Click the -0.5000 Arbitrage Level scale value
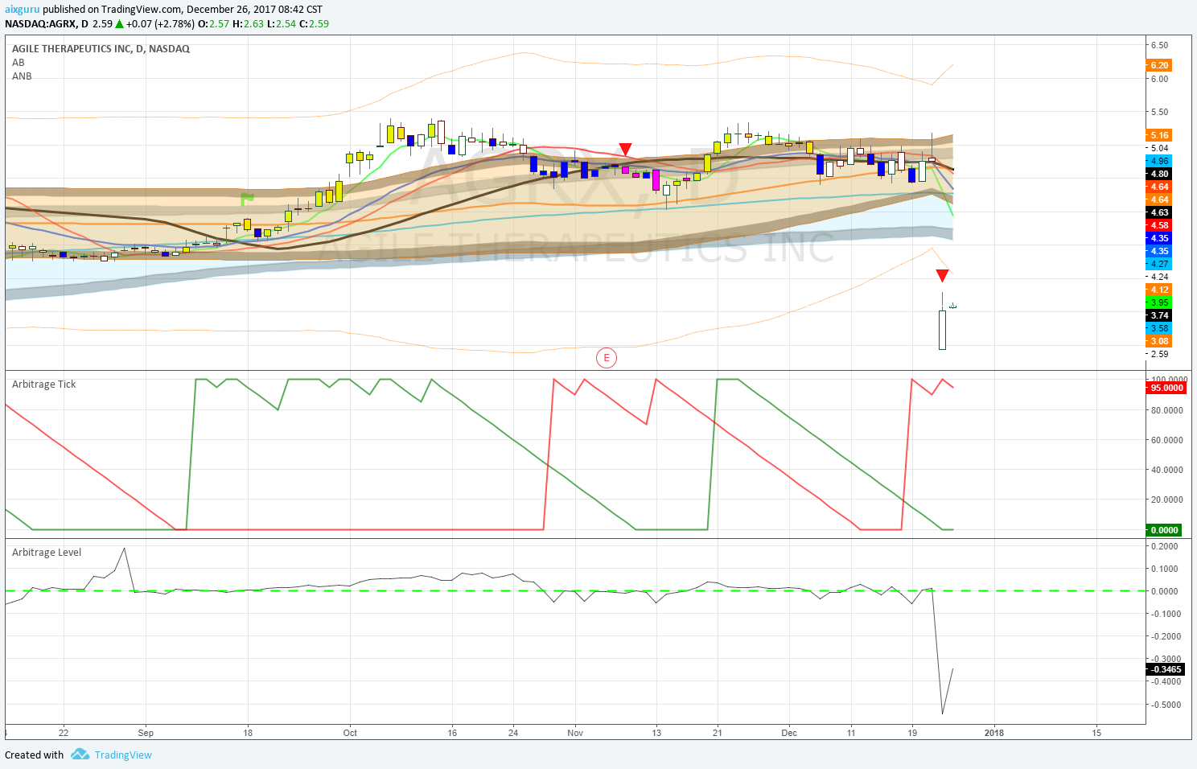The width and height of the screenshot is (1197, 769). click(x=1164, y=705)
